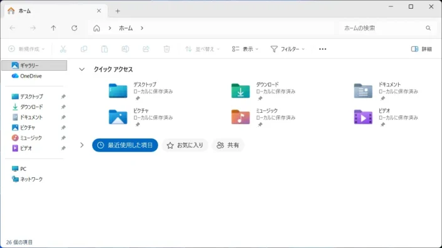Click the Delete trash icon

166,49
